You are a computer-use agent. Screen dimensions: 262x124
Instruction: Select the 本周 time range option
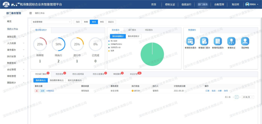point(86,22)
